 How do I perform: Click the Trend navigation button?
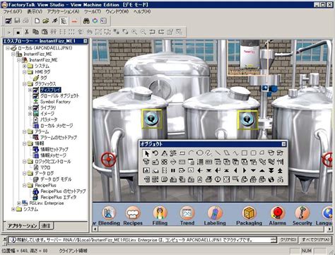point(187,215)
